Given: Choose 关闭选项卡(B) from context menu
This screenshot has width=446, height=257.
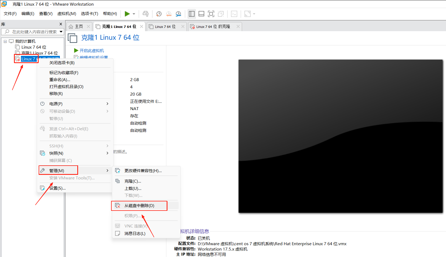Looking at the screenshot, I should click(x=75, y=63).
